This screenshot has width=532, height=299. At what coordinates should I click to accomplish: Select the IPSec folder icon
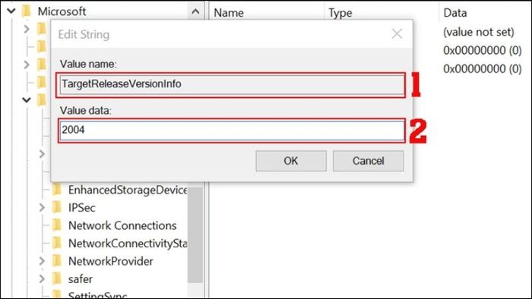coord(57,207)
